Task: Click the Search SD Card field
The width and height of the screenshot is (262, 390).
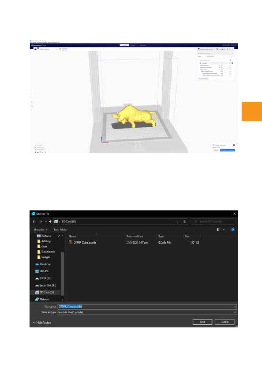Action: tap(213, 222)
